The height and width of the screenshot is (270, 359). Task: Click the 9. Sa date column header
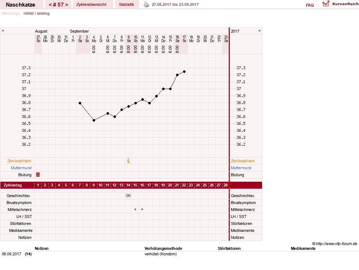tap(129, 39)
